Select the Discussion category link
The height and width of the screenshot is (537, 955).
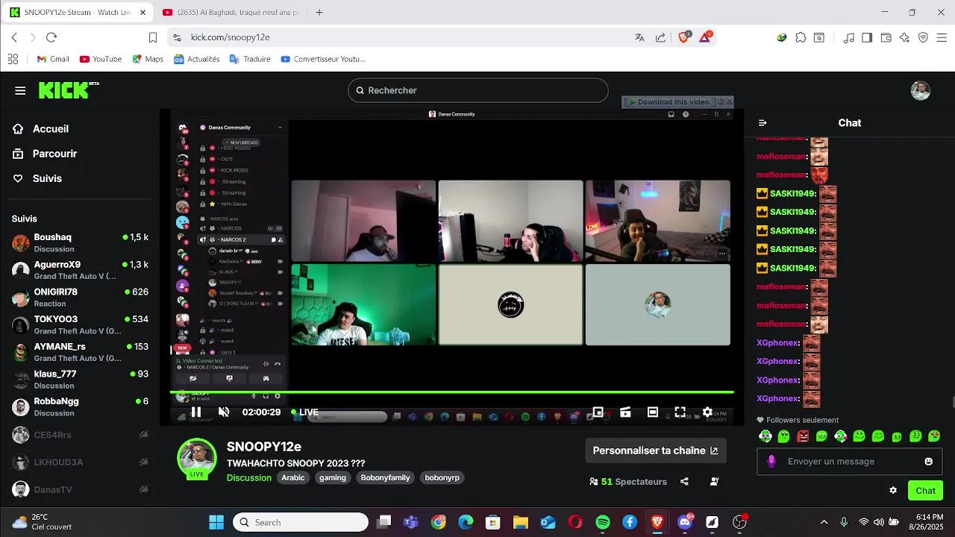(249, 477)
